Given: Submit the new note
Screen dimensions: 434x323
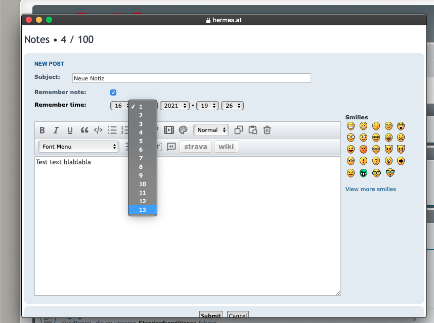Looking at the screenshot, I should 210,316.
